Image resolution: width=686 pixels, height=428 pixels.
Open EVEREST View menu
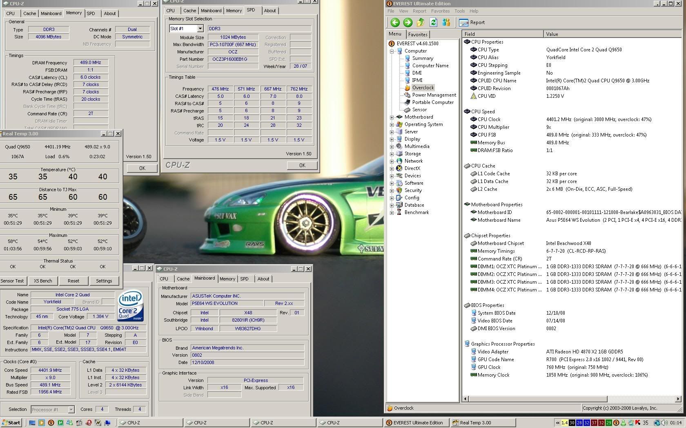[403, 11]
